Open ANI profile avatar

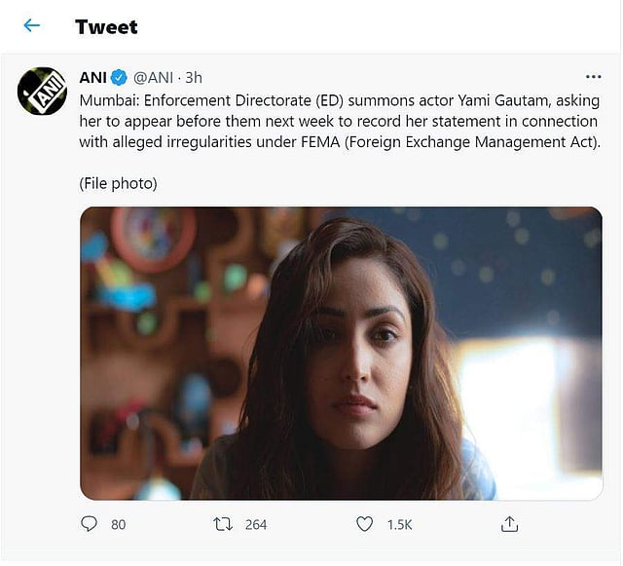pyautogui.click(x=42, y=93)
